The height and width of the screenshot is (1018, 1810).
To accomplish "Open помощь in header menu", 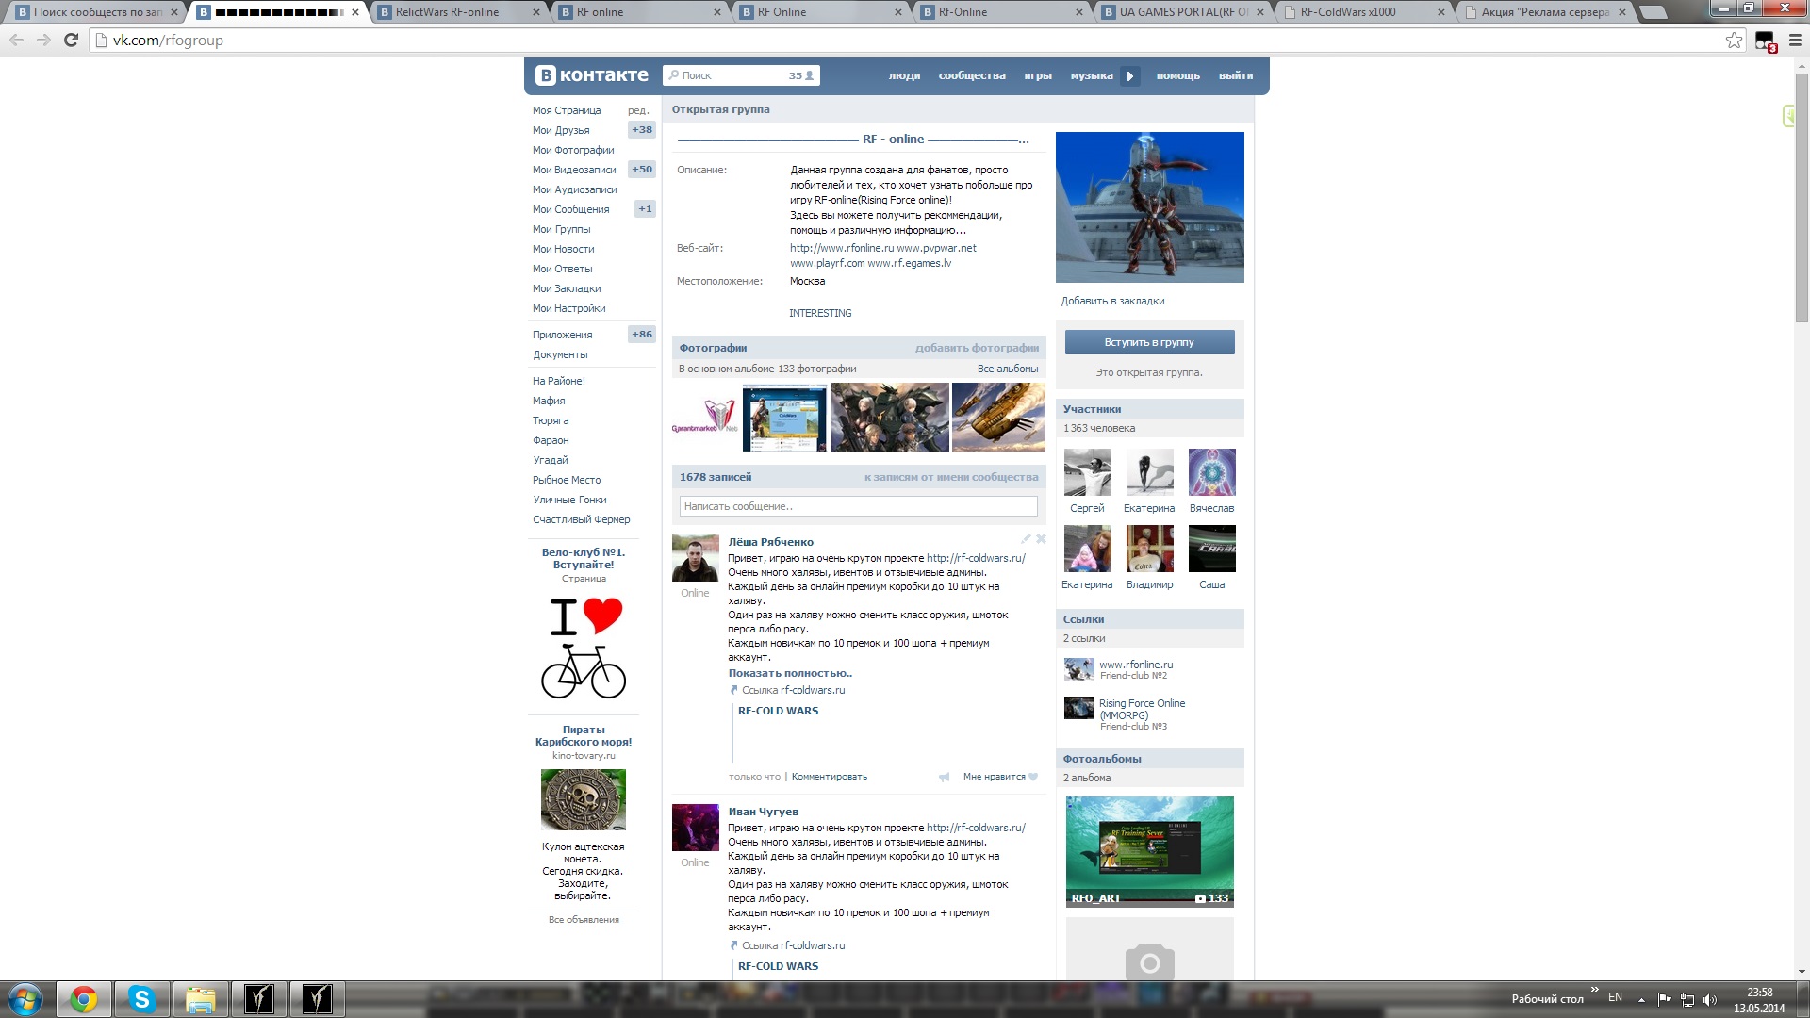I will coord(1178,75).
